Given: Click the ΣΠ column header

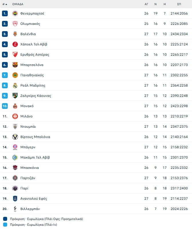Looking at the screenshot, I should pos(179,4).
